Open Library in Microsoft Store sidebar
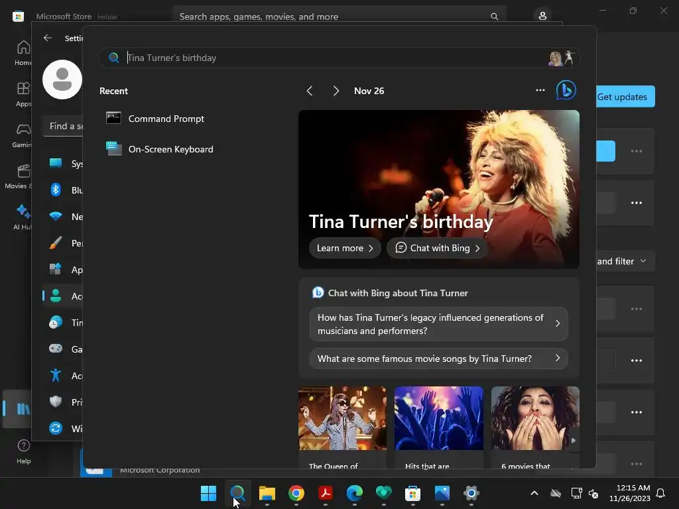 17,408
